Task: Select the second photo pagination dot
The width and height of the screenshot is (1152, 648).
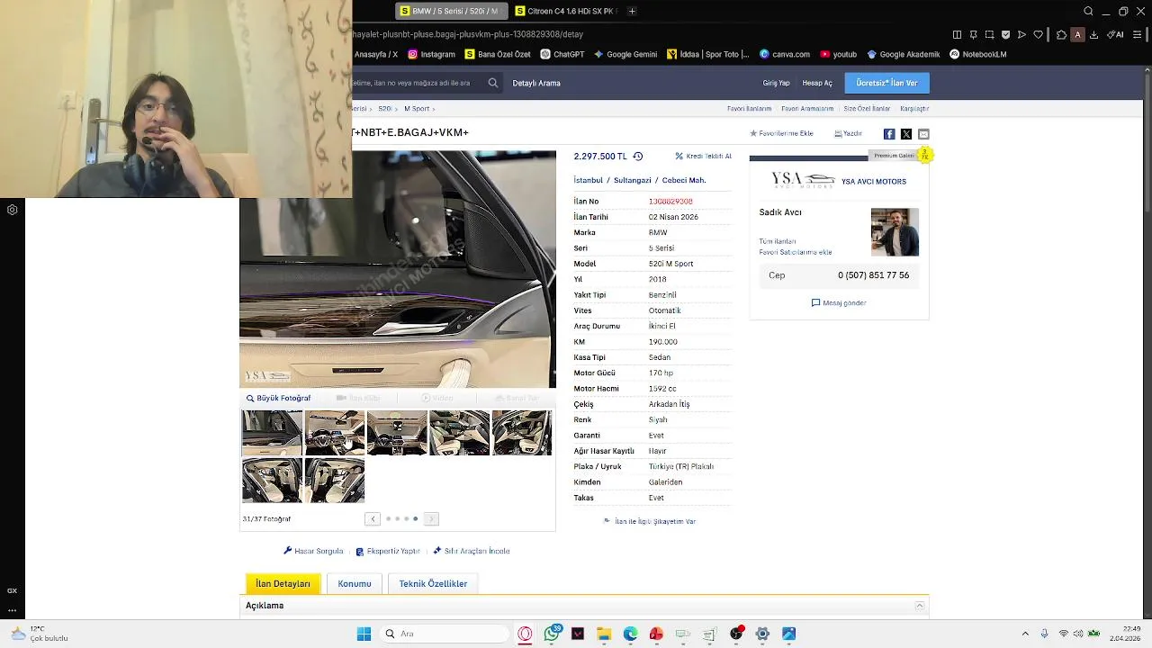Action: (397, 518)
